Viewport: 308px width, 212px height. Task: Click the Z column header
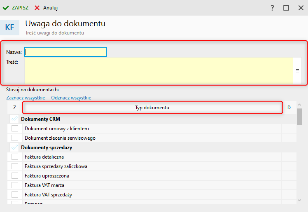point(14,108)
